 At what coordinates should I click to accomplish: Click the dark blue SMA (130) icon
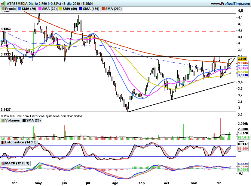click(81, 9)
